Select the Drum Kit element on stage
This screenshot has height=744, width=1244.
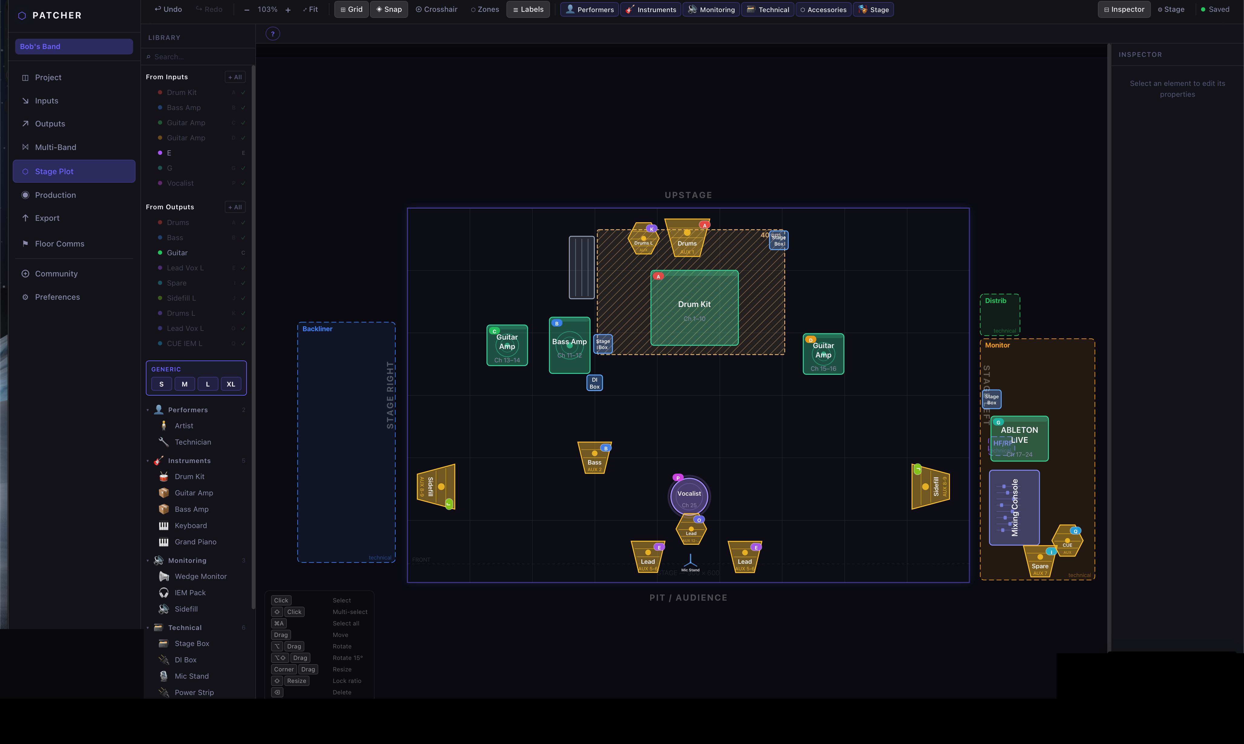[x=694, y=308]
